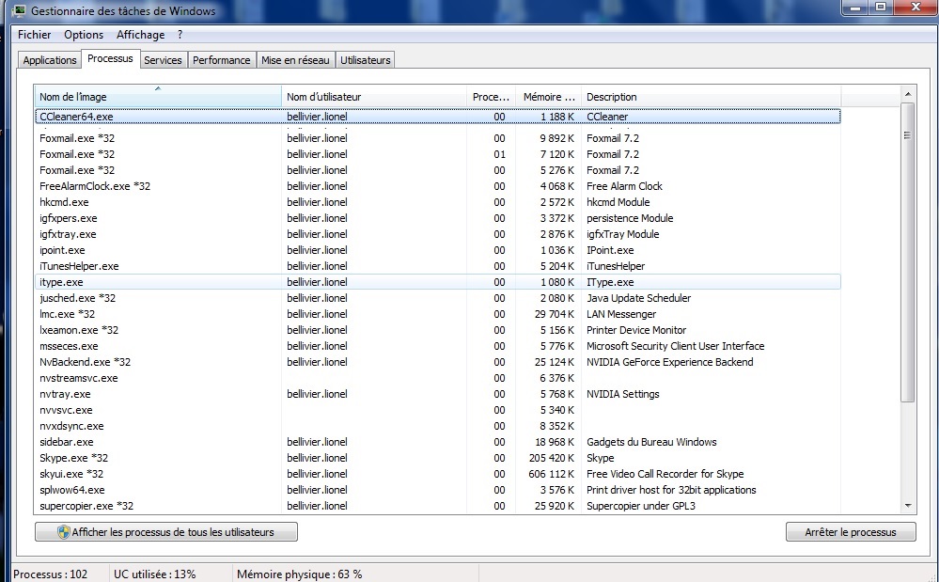939x582 pixels.
Task: Click the Processus : 102 status entry
Action: coord(51,574)
